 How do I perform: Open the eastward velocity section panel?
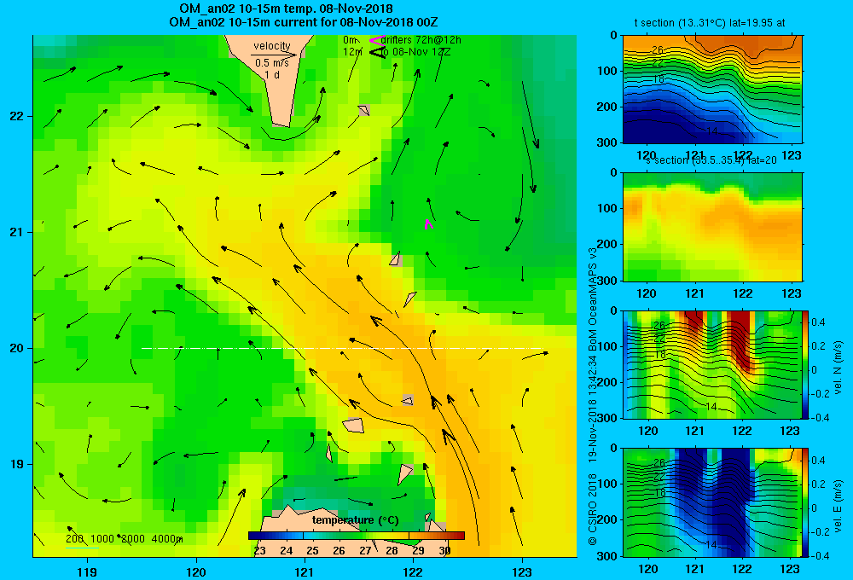pos(712,502)
